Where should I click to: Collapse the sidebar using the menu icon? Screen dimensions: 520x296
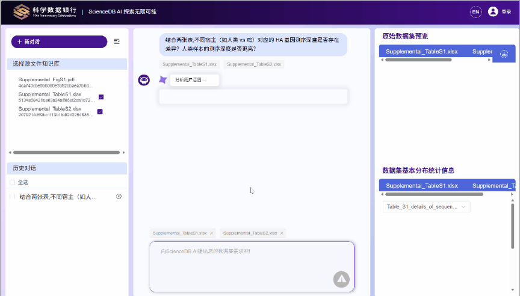point(117,42)
